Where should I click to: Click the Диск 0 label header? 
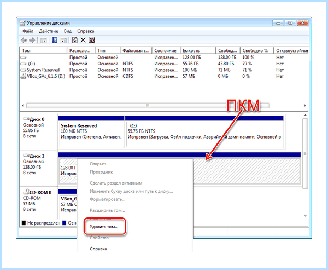[37, 119]
